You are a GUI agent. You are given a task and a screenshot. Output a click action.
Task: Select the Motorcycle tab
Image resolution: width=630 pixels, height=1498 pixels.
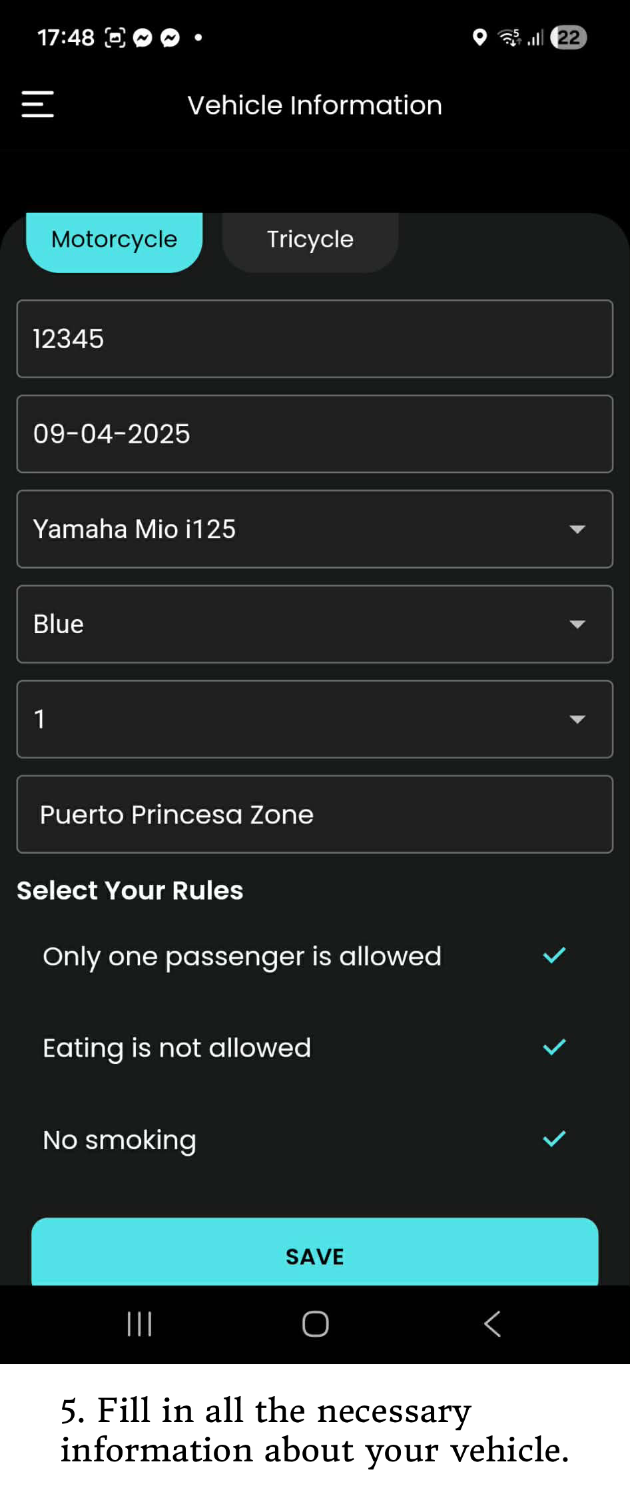tap(114, 240)
